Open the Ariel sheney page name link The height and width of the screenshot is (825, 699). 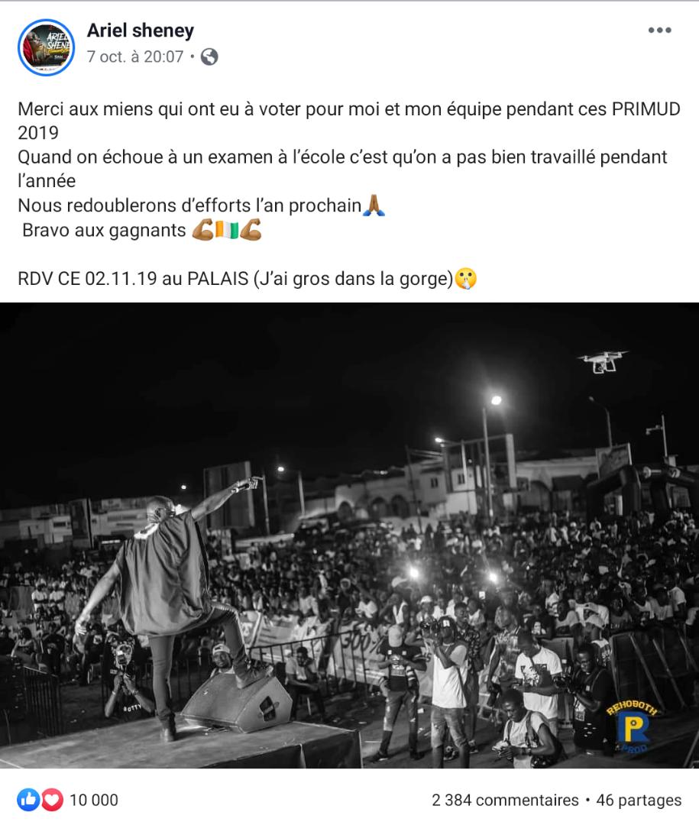(x=140, y=31)
